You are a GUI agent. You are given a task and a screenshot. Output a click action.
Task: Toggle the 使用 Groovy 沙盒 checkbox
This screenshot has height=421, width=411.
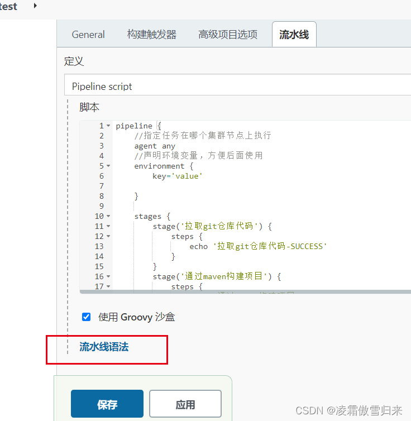tap(87, 317)
